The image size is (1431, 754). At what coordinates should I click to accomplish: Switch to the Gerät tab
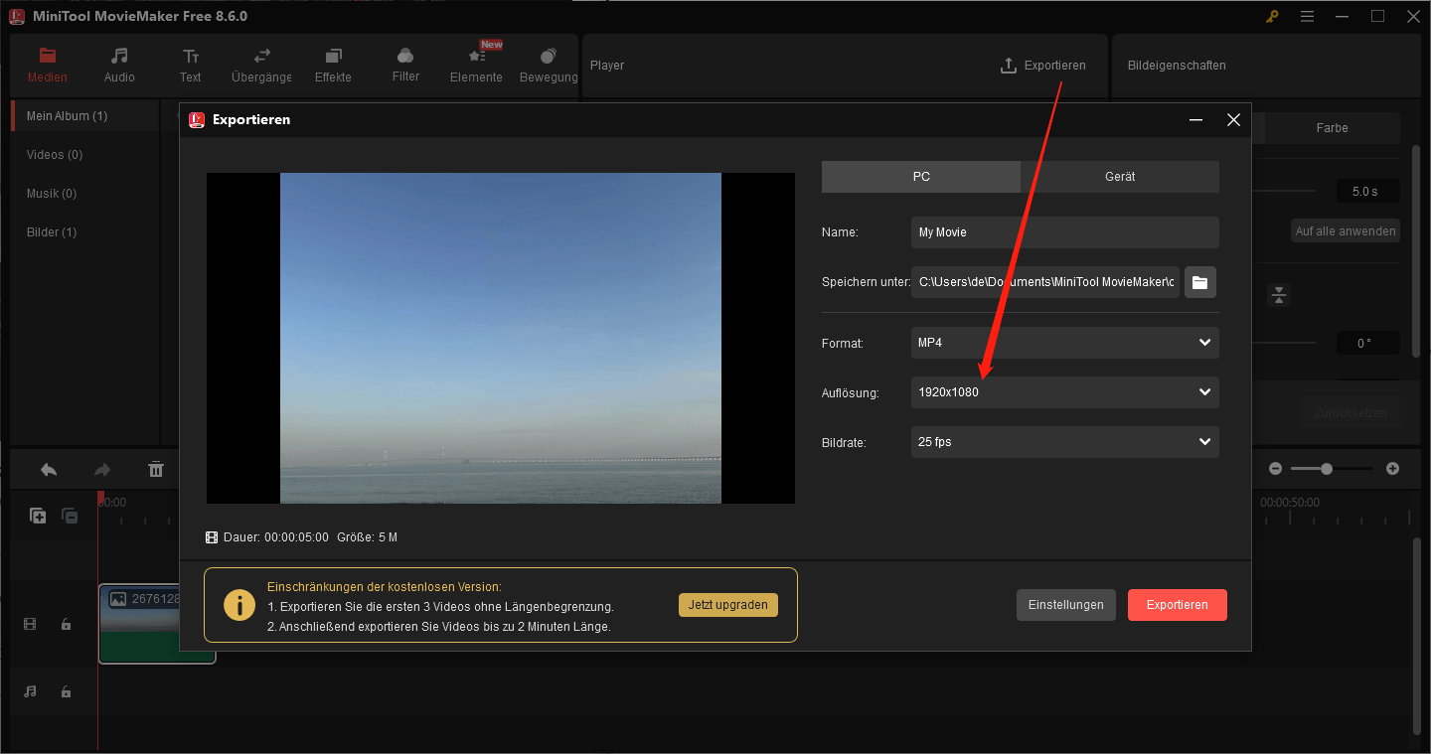click(x=1119, y=177)
